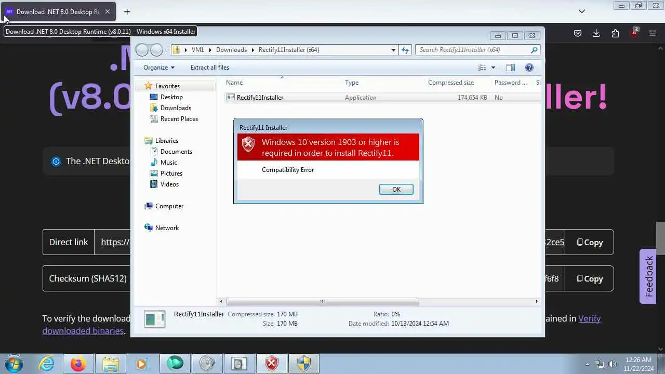Click the blue info icon beside .NET Desktop text
The image size is (665, 374).
56,161
